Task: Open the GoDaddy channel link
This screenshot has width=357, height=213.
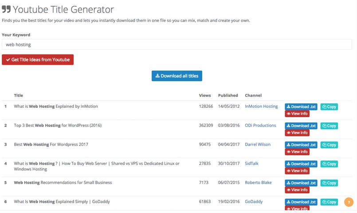Action: click(254, 201)
